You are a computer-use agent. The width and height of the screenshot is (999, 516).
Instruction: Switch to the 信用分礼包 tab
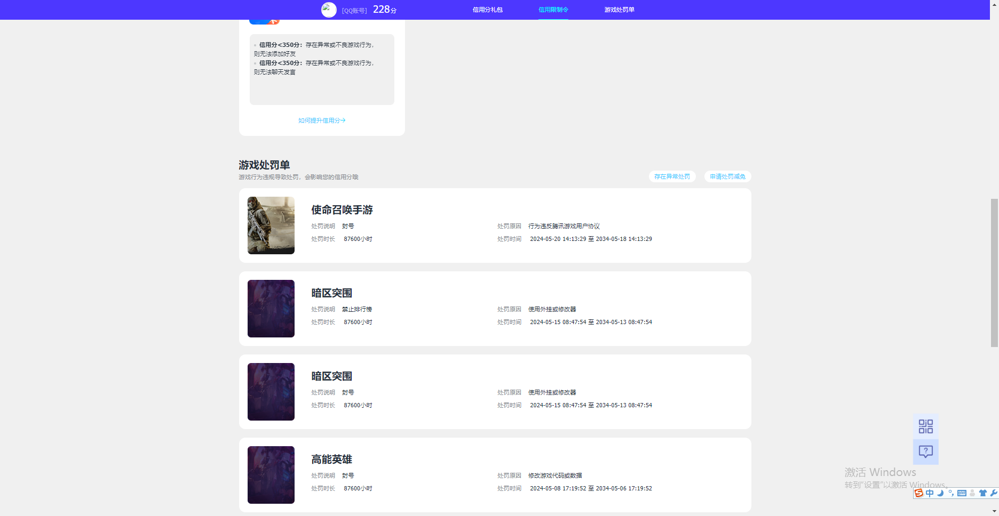[x=488, y=10]
